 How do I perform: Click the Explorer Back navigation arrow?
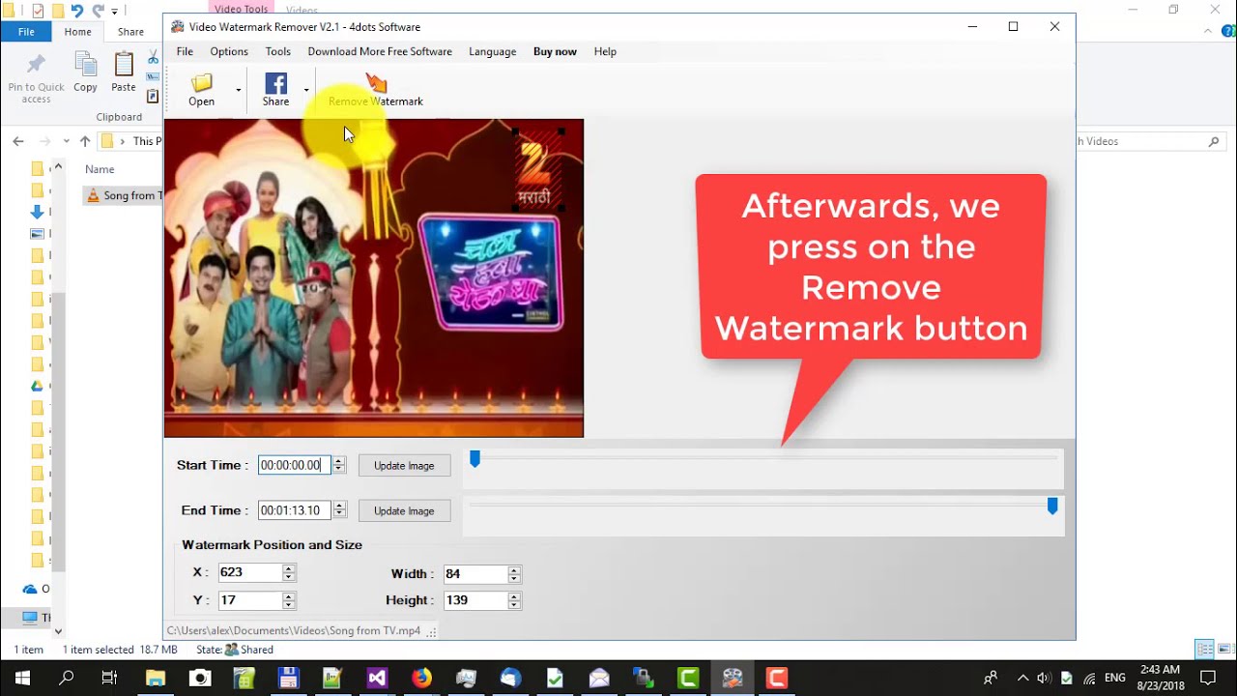18,141
